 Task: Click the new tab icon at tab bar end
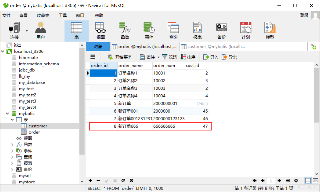click(x=313, y=47)
